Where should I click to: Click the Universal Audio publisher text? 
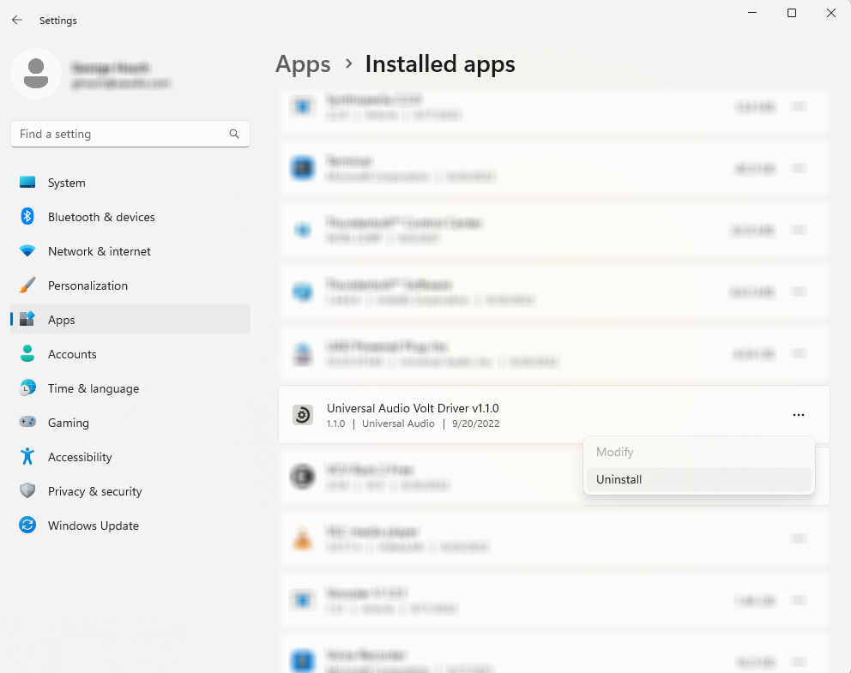398,424
